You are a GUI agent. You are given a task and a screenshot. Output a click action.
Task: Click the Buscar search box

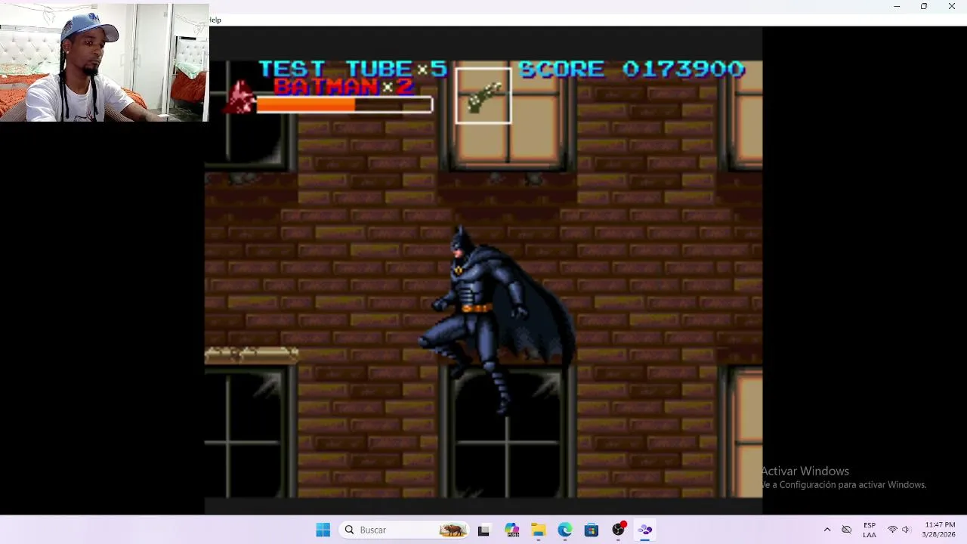tap(404, 530)
